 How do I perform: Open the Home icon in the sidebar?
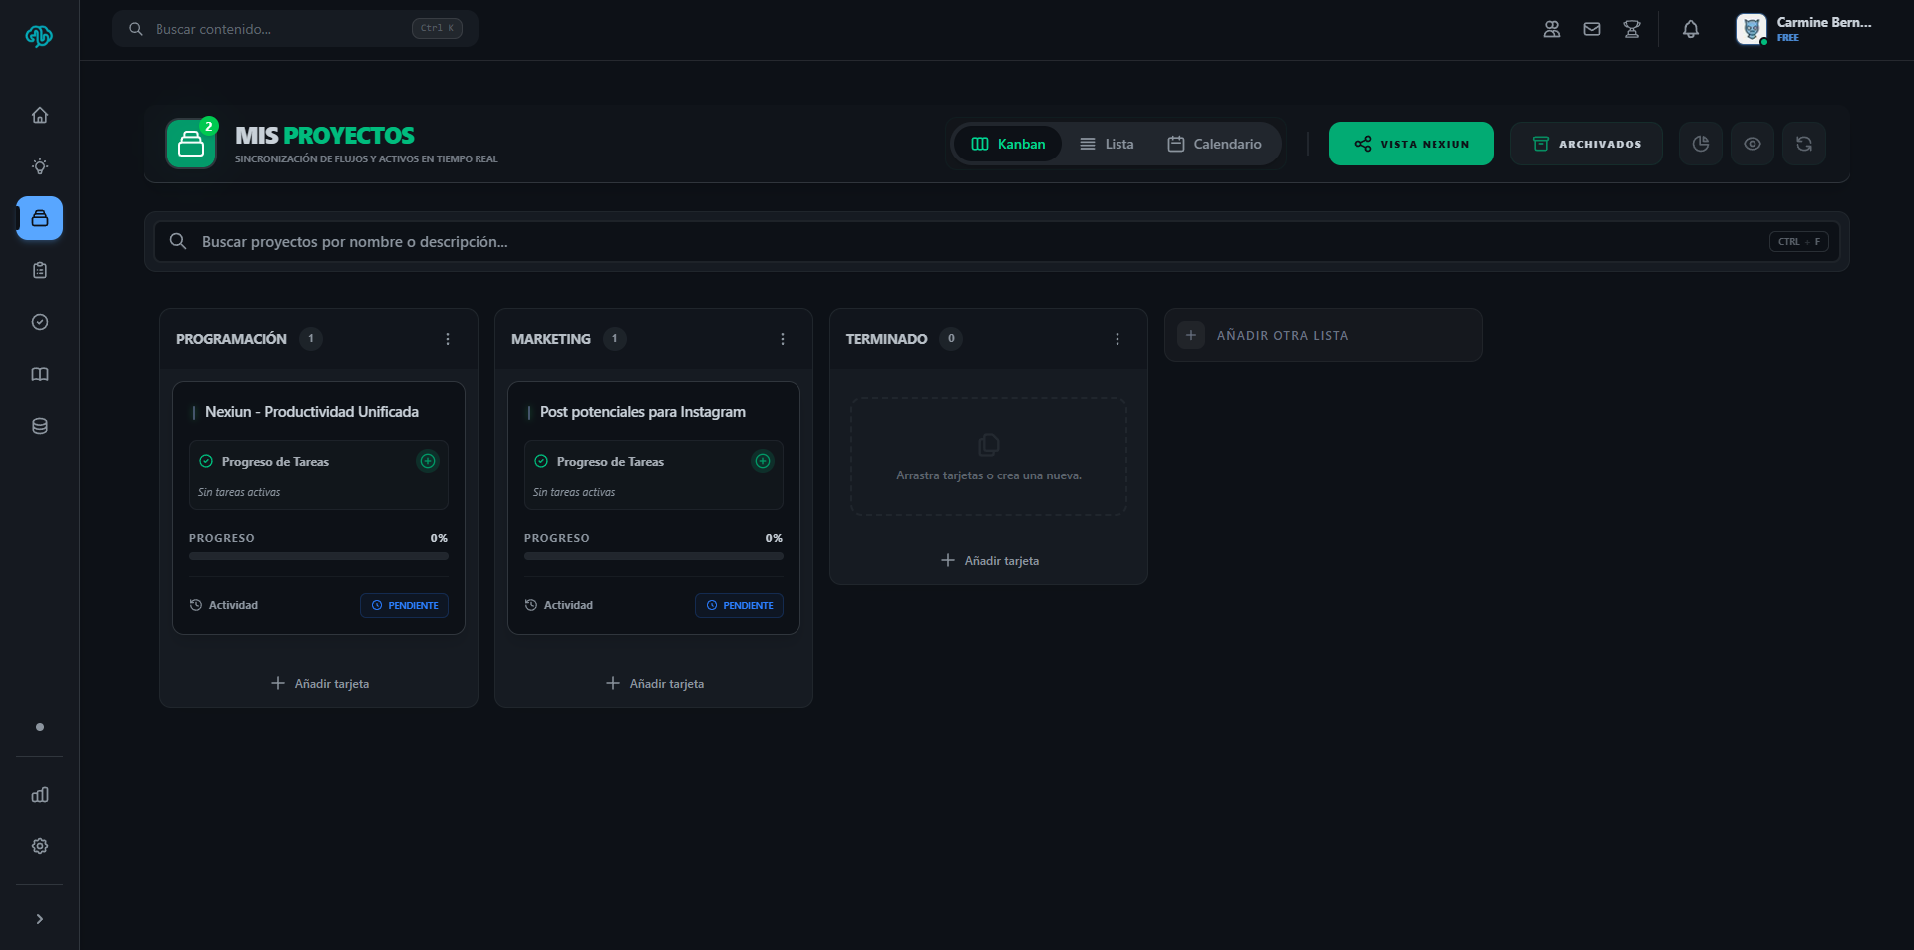tap(40, 115)
